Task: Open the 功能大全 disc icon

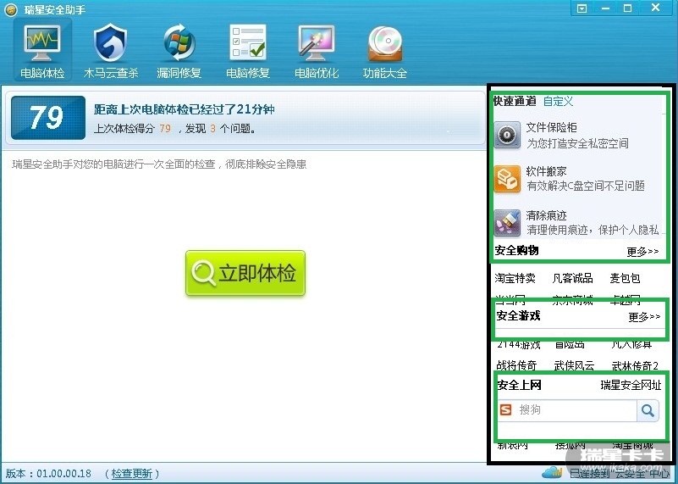Action: [385, 43]
